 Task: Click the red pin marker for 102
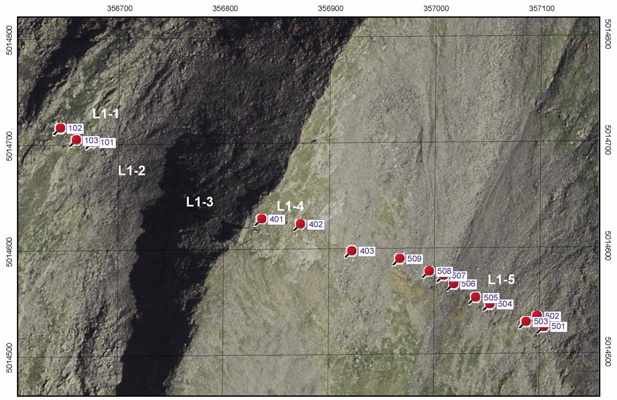60,128
